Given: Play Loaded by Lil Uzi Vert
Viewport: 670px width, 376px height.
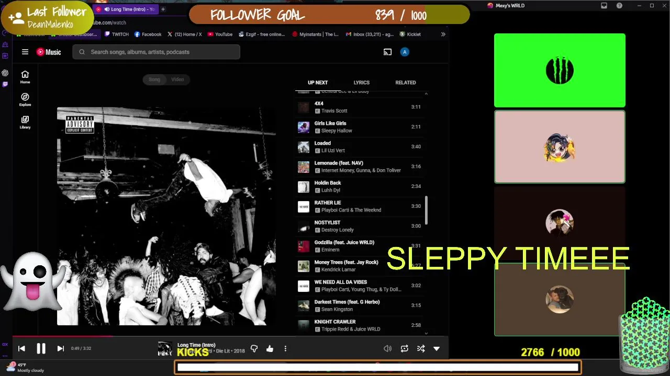Looking at the screenshot, I should point(360,147).
